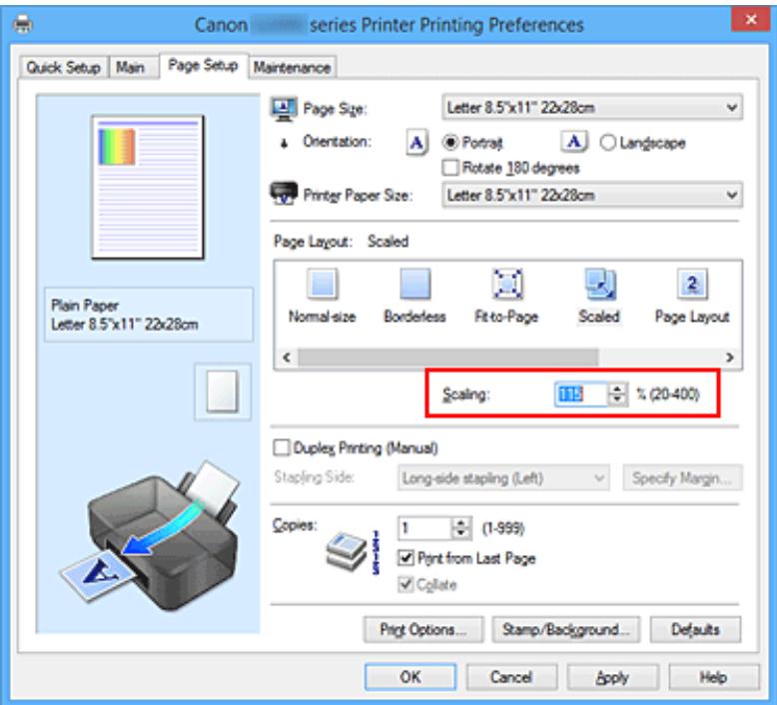Click the layout list right scroll arrow
The image size is (777, 705).
(729, 357)
